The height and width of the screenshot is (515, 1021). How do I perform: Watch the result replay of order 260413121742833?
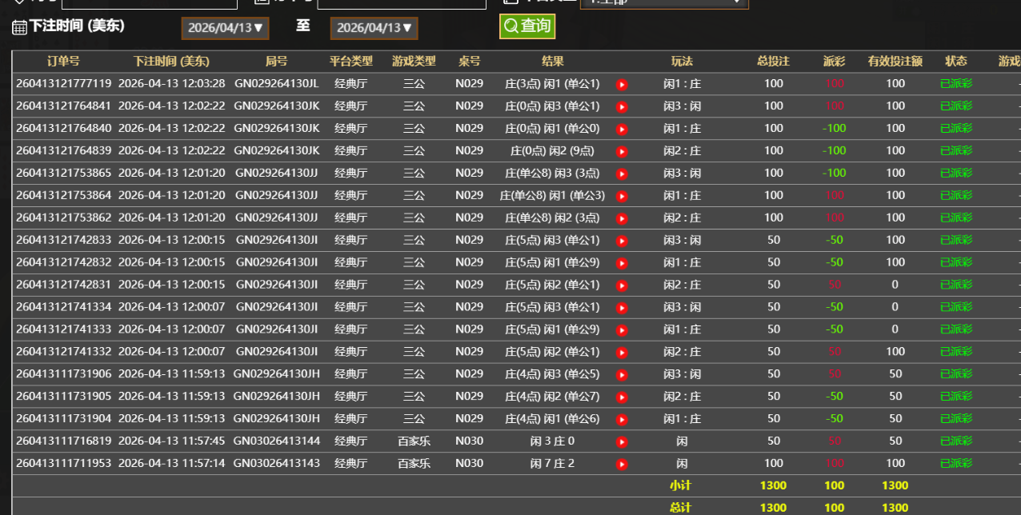622,241
